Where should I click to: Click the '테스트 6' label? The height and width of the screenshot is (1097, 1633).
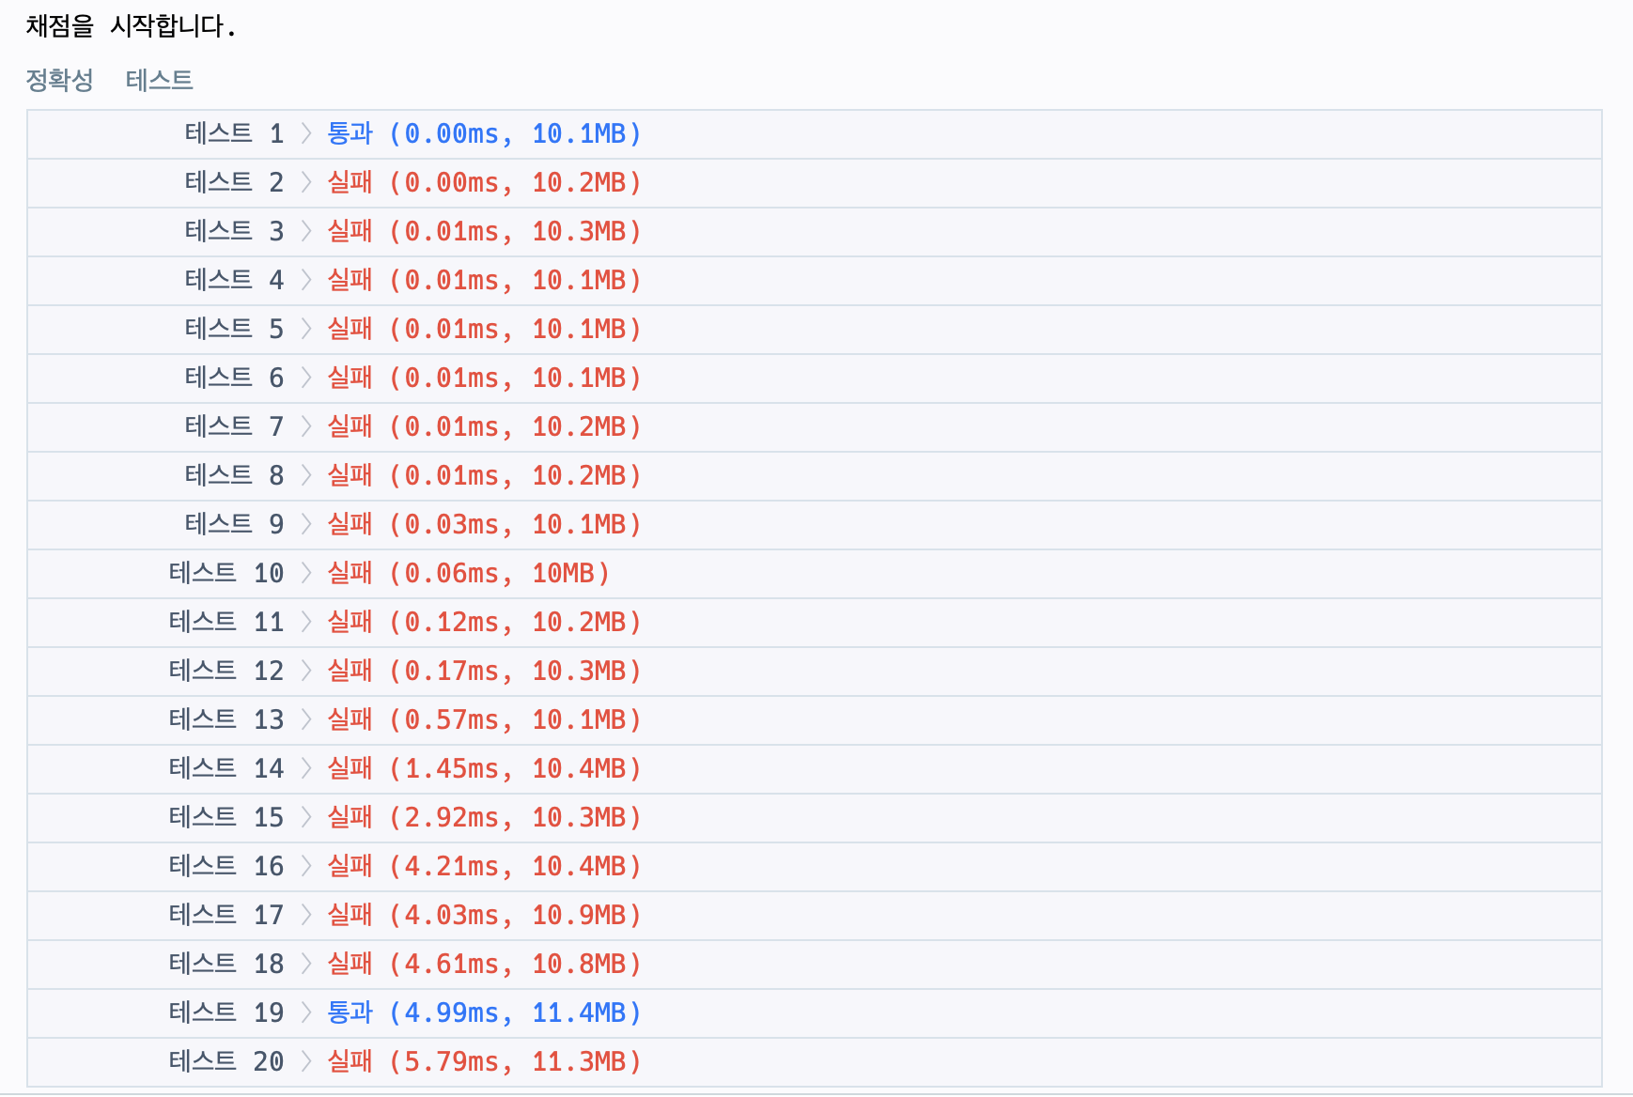234,378
